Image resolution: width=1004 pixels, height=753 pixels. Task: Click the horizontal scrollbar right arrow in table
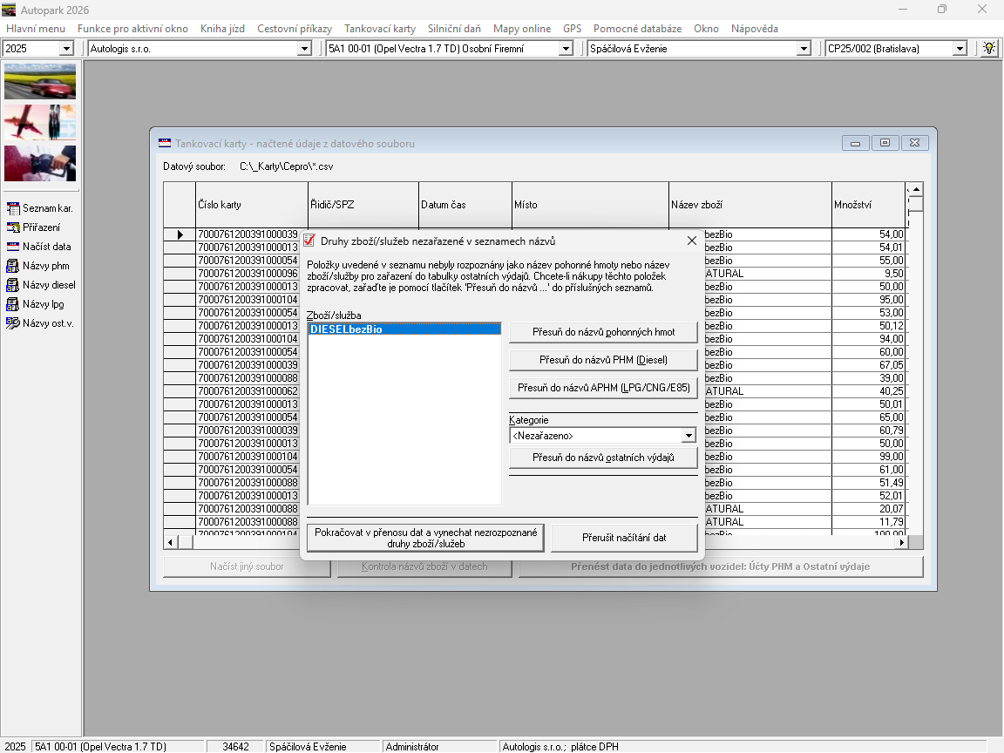coord(901,542)
